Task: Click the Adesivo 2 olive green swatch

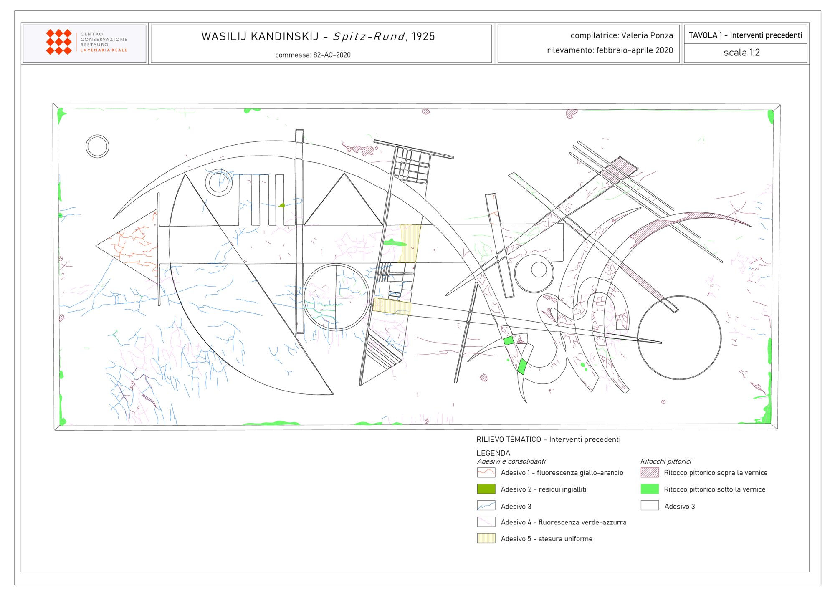Action: tap(486, 489)
